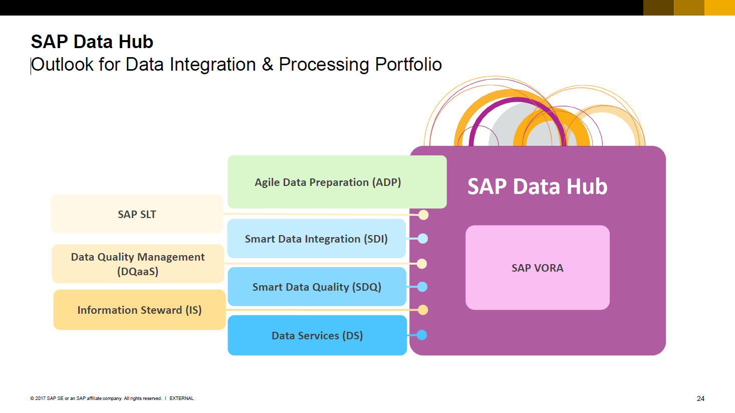Viewport: 735px width, 413px height.
Task: Click the Information Steward (IS) box
Action: tap(139, 310)
